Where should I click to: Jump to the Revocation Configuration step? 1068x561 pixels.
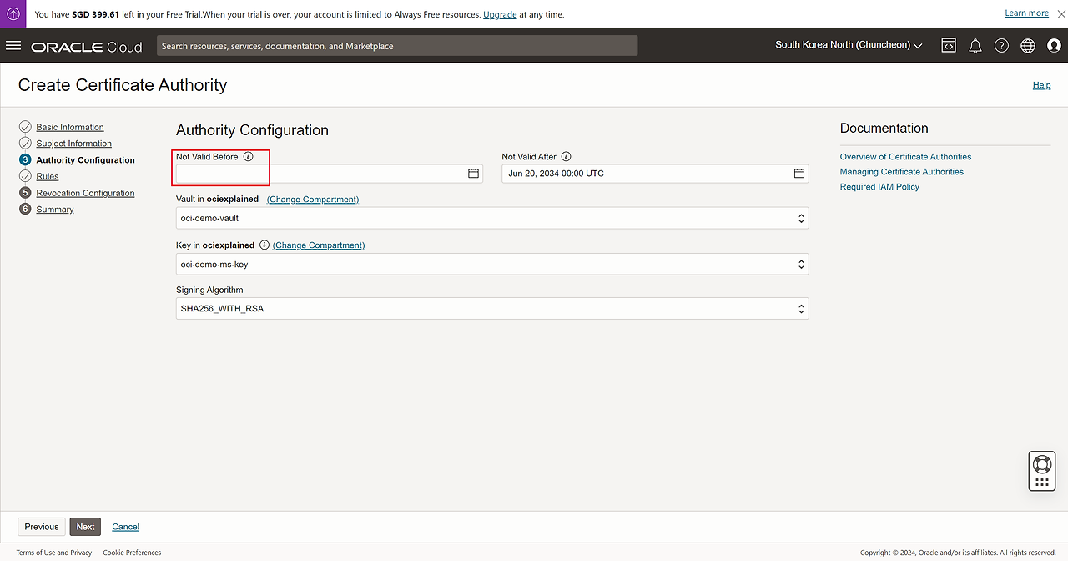[x=85, y=193]
